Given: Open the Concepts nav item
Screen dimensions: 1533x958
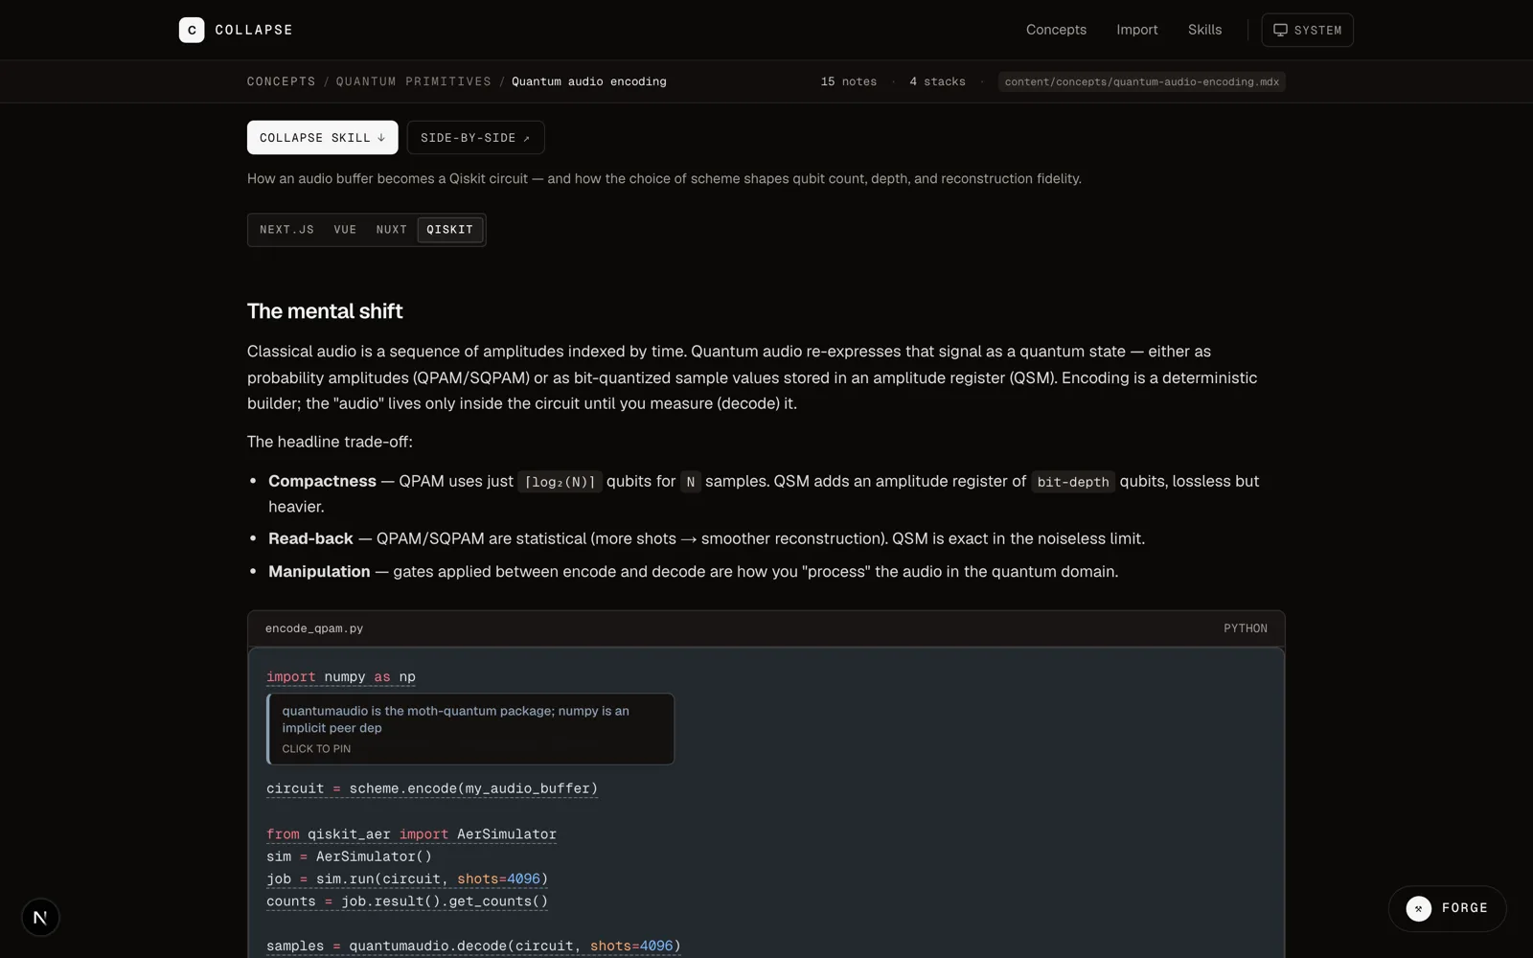Looking at the screenshot, I should click(x=1056, y=30).
